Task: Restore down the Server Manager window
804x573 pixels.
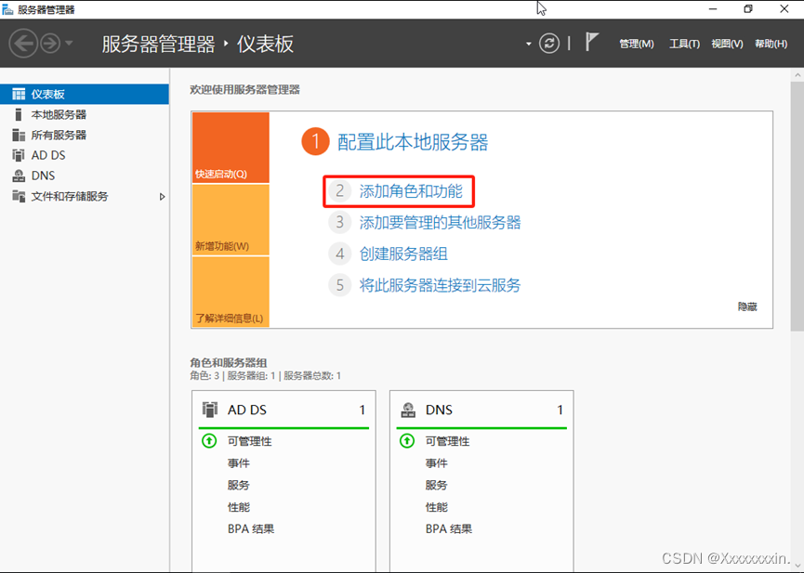Action: 748,9
